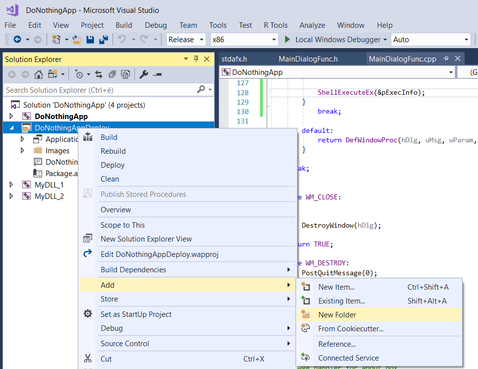Screen dimensions: 478x369
Task: Click the New Project toolbar icon
Action: pos(56,39)
